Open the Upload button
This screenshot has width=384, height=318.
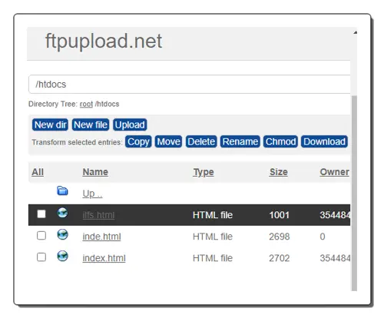click(x=130, y=124)
